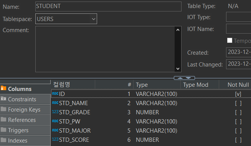Click the NUMBER type of STD_SCORE

tap(147, 140)
